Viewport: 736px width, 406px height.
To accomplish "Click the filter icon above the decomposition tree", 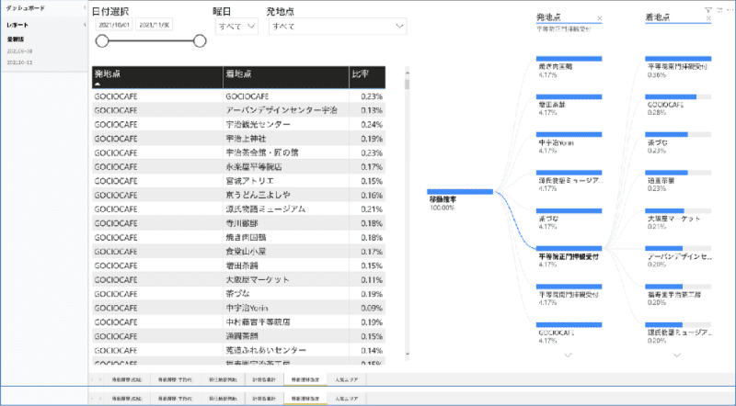I will 707,9.
